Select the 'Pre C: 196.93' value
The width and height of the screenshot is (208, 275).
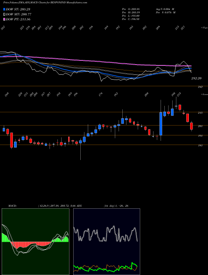tap(131, 19)
